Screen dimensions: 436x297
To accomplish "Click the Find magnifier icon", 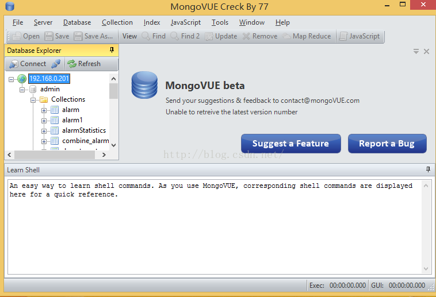I will tap(146, 36).
